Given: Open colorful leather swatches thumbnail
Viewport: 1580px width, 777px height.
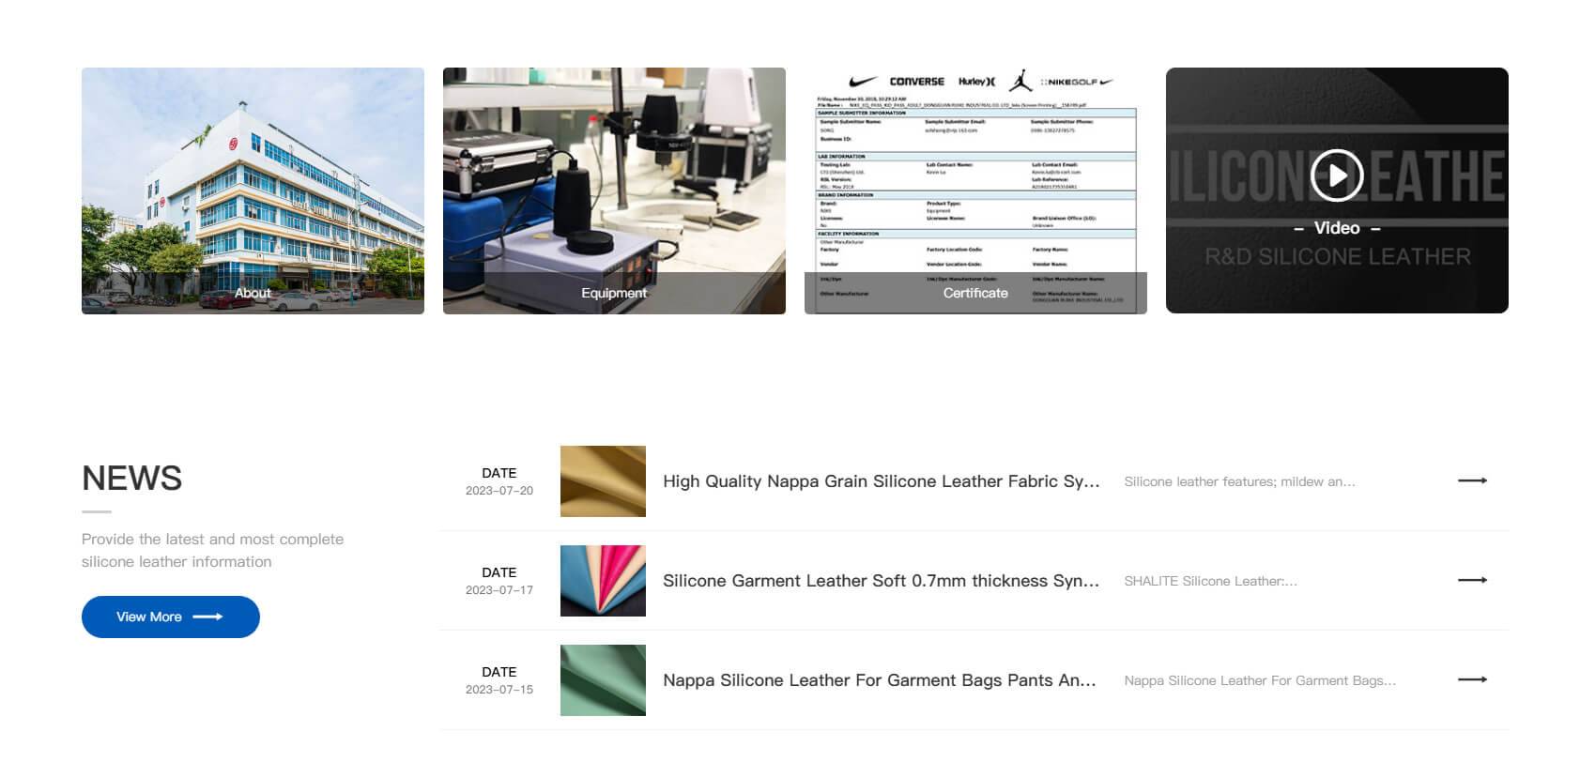Looking at the screenshot, I should point(603,581).
